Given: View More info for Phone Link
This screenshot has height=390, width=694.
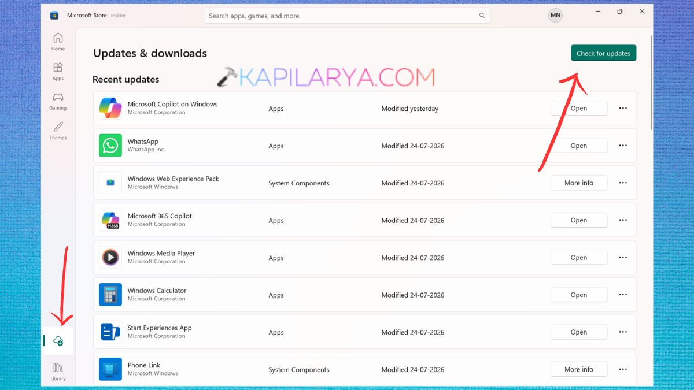Looking at the screenshot, I should (x=579, y=369).
